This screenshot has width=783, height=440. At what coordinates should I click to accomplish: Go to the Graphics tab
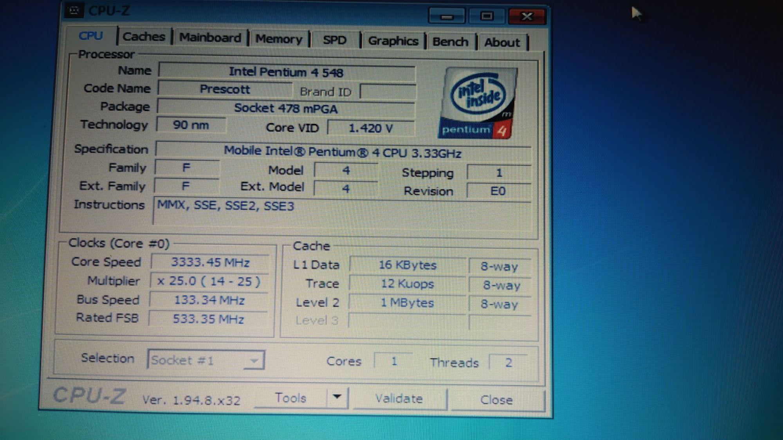pyautogui.click(x=393, y=41)
